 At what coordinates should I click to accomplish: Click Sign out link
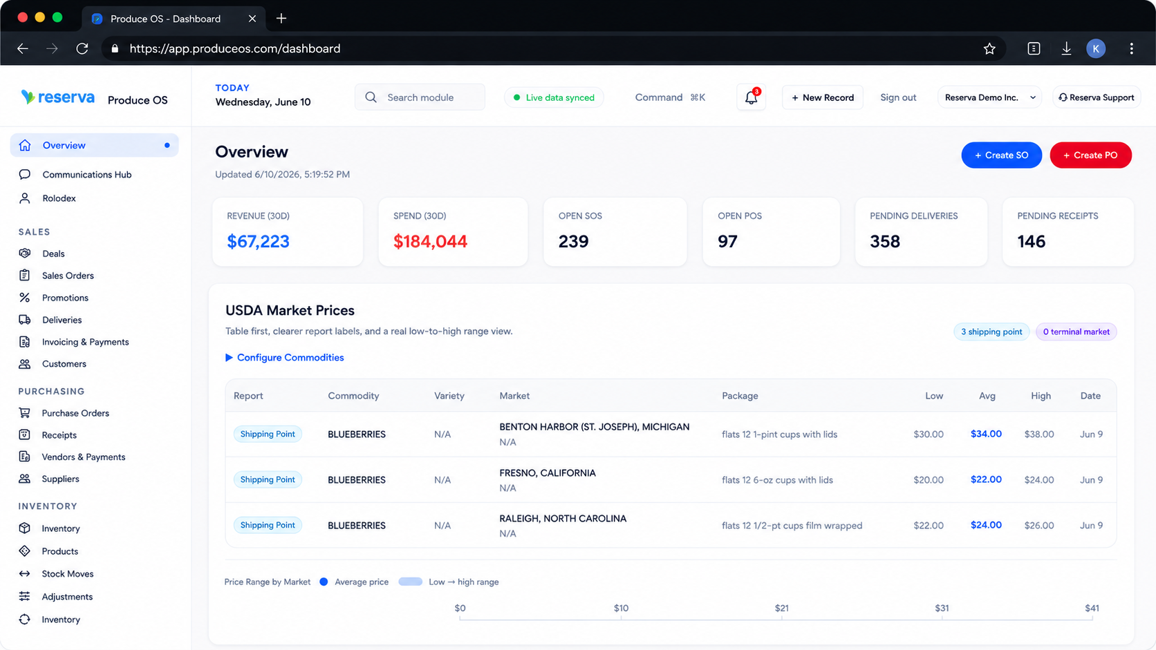point(898,97)
